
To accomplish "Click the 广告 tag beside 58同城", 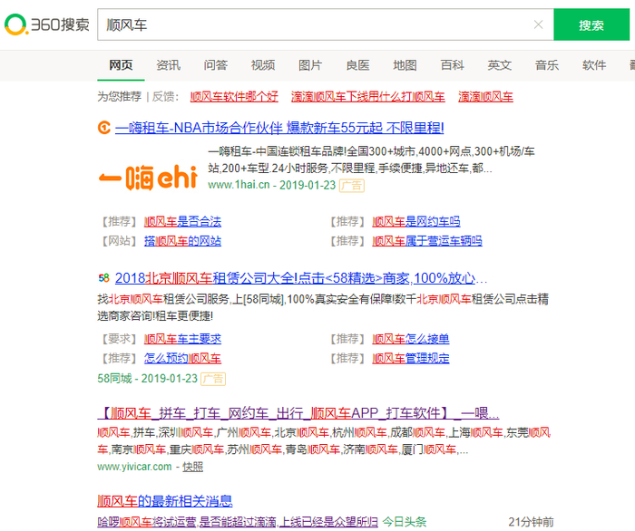I will pos(213,379).
